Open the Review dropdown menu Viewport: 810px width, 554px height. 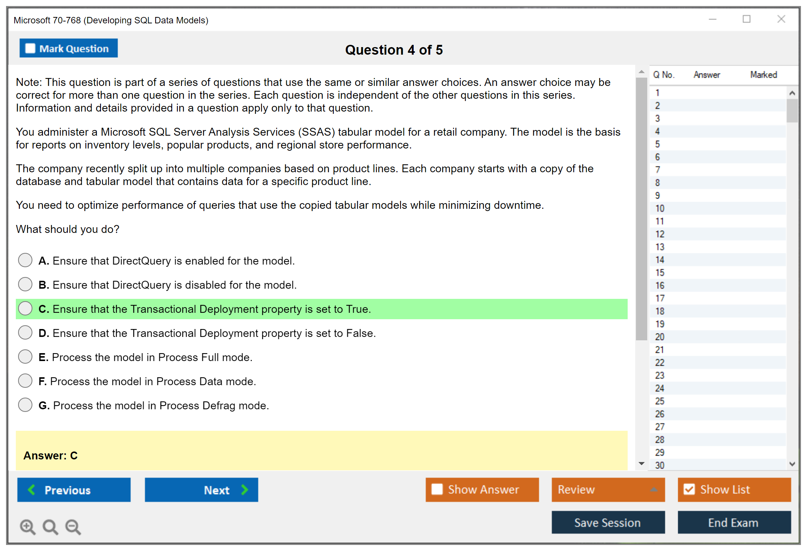click(654, 490)
